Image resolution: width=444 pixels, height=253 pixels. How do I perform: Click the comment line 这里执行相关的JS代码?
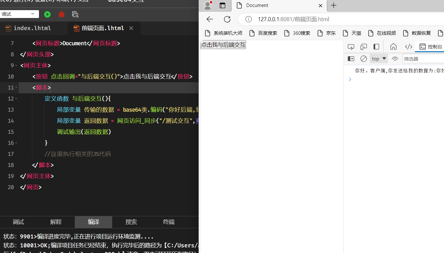(78, 154)
